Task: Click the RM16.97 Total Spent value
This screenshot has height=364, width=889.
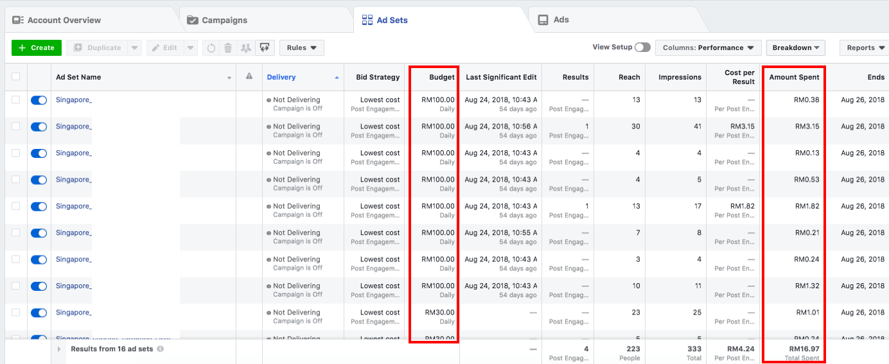Action: (804, 349)
